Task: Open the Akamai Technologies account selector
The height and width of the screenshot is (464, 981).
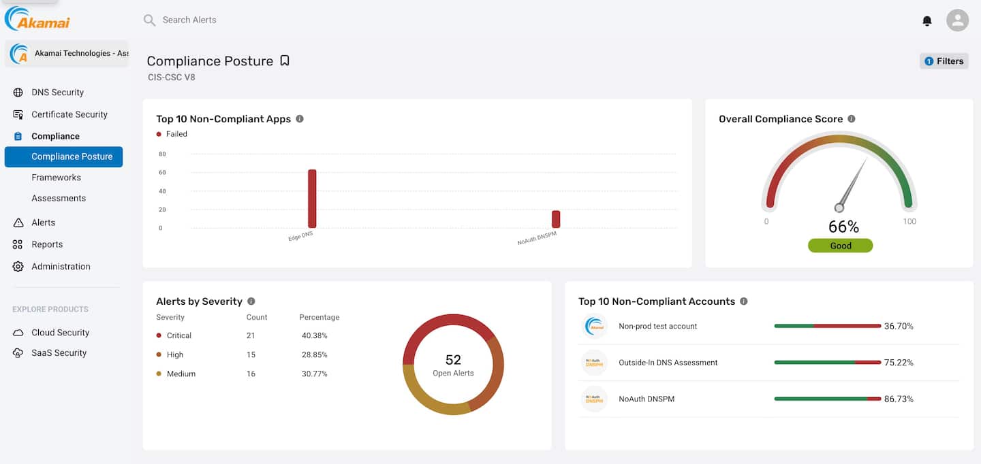Action: coord(67,54)
